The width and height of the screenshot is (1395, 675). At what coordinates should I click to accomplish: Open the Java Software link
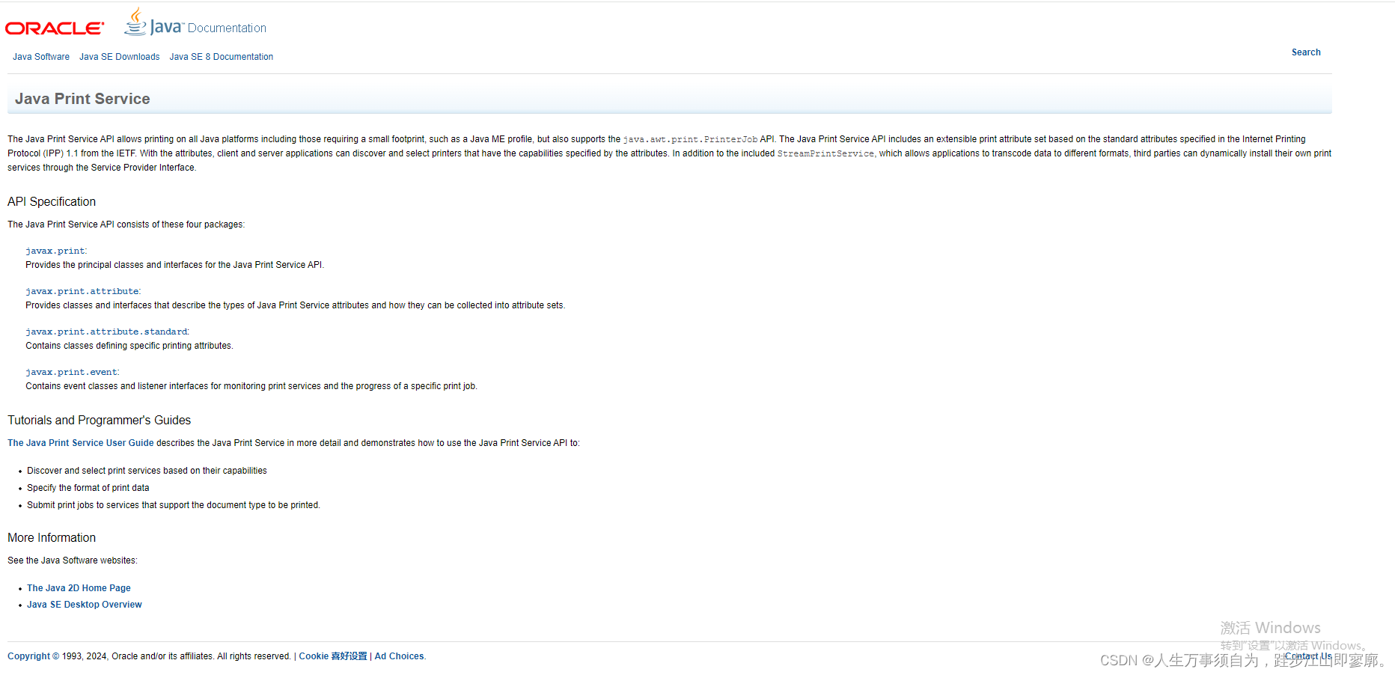(41, 57)
